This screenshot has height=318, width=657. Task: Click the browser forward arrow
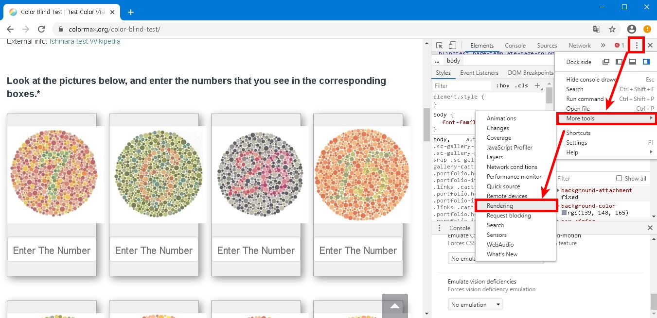pyautogui.click(x=26, y=29)
